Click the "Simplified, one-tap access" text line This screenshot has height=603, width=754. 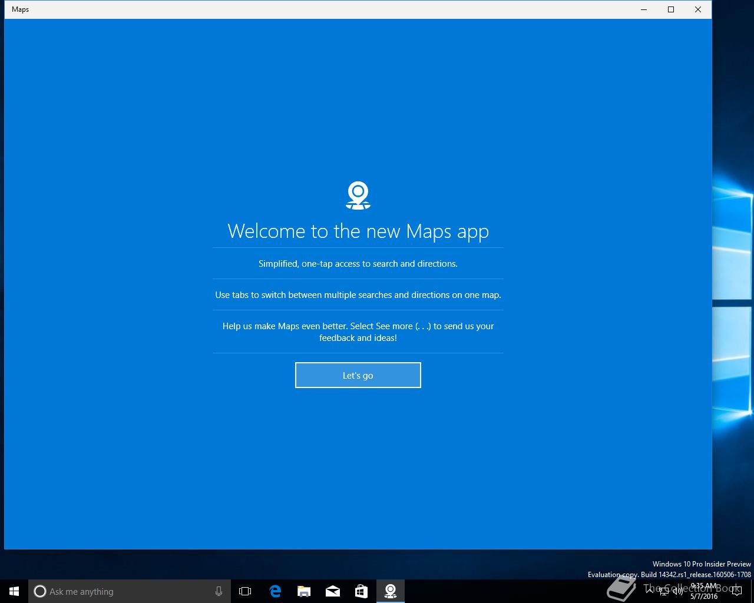pos(358,263)
